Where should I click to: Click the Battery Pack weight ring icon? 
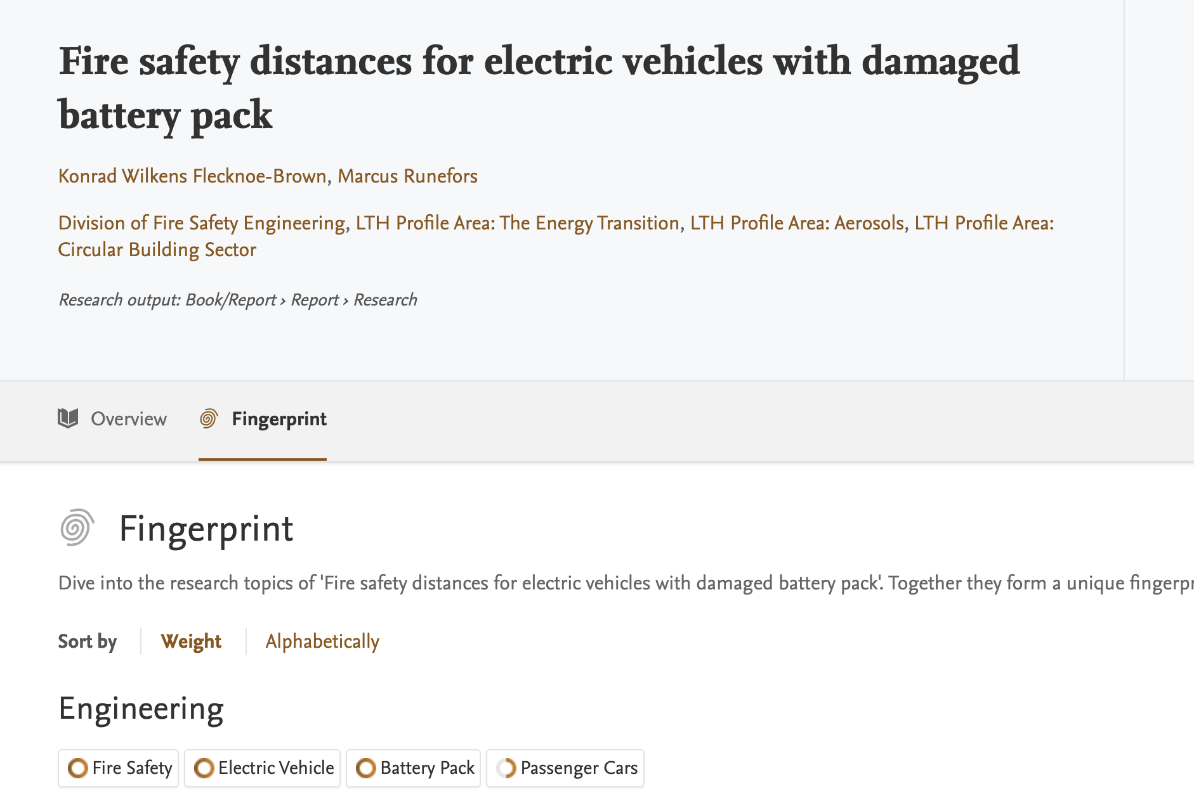(x=365, y=768)
